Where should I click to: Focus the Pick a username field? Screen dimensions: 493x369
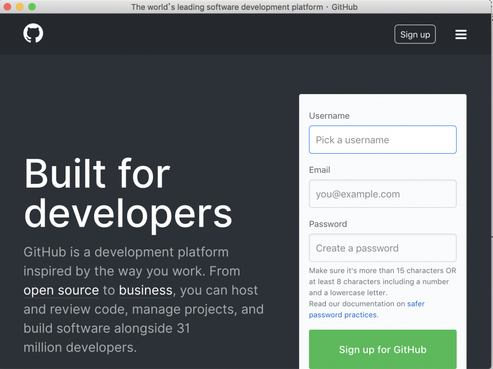(383, 139)
